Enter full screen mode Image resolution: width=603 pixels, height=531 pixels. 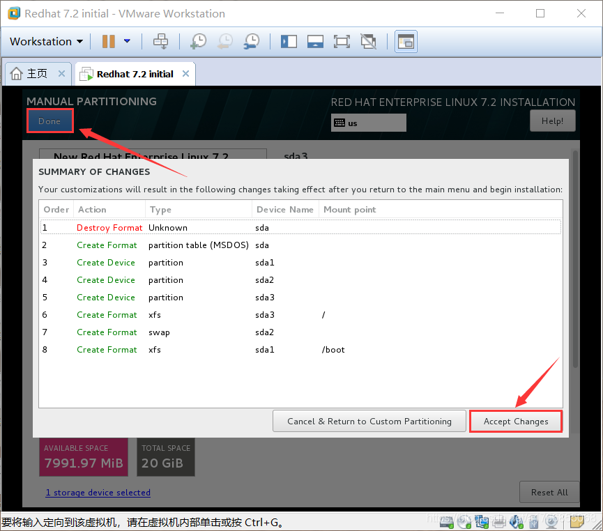coord(342,41)
